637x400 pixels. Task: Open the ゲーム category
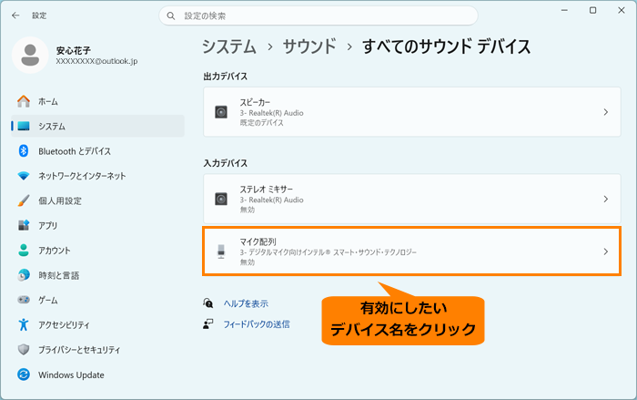pyautogui.click(x=98, y=300)
